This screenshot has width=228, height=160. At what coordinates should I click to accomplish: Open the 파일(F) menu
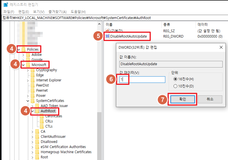point(9,12)
